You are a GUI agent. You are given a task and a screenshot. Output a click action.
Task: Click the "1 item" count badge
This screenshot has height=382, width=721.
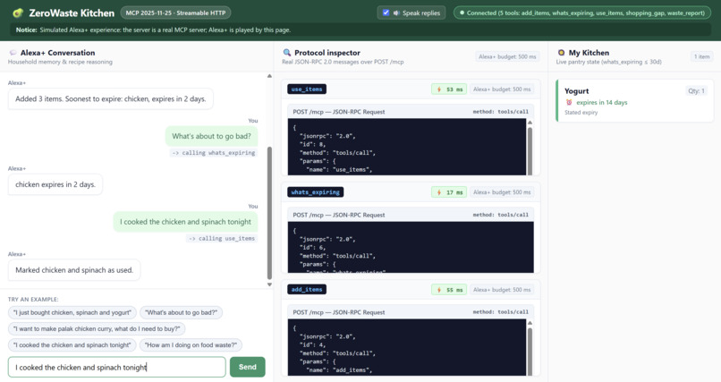(x=701, y=56)
